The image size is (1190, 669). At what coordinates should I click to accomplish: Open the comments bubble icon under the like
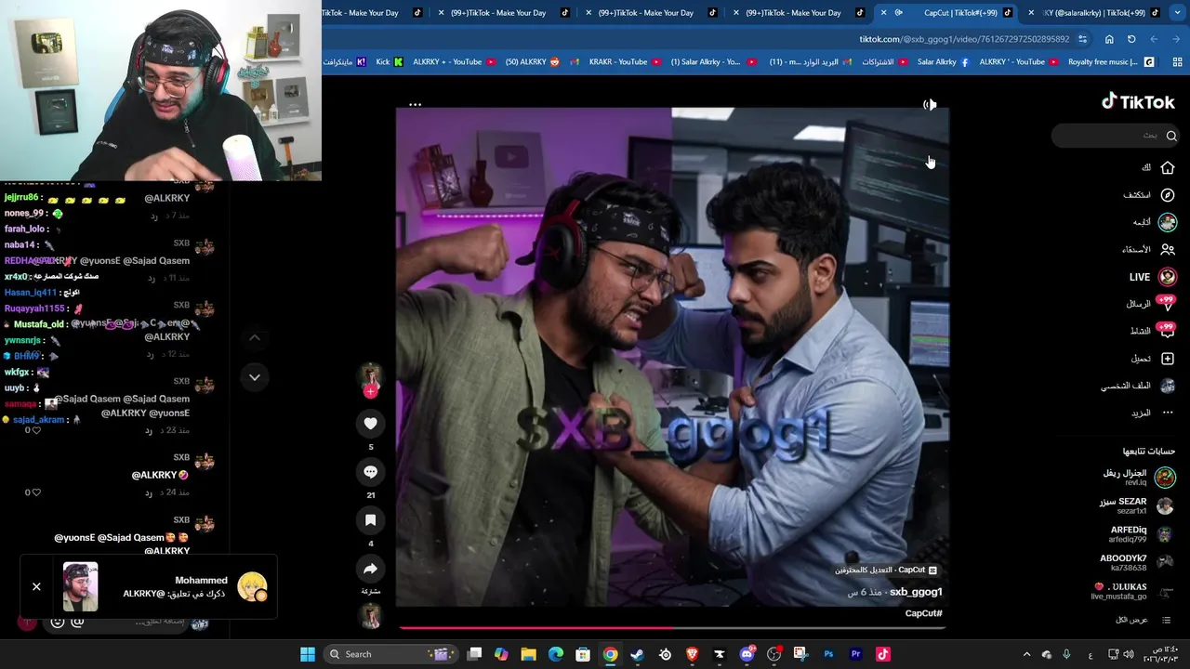point(370,472)
